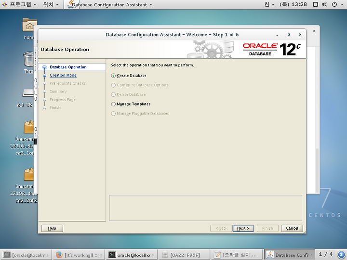Click the background window's vertical scrollbar
This screenshot has width=347, height=260.
pos(317,170)
